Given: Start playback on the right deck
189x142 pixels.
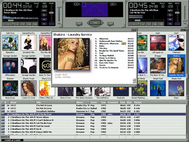Looking at the screenshot, I should 134,24.
